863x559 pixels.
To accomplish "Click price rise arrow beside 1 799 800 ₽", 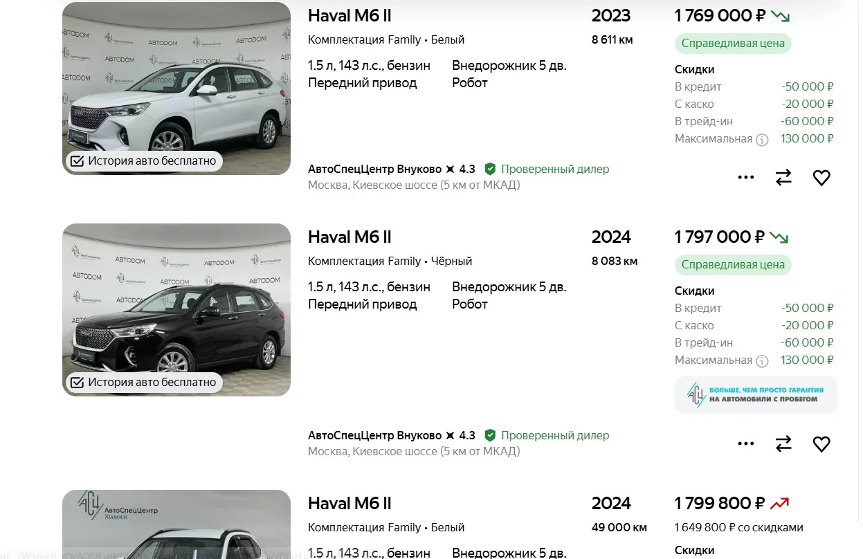I will coord(779,504).
